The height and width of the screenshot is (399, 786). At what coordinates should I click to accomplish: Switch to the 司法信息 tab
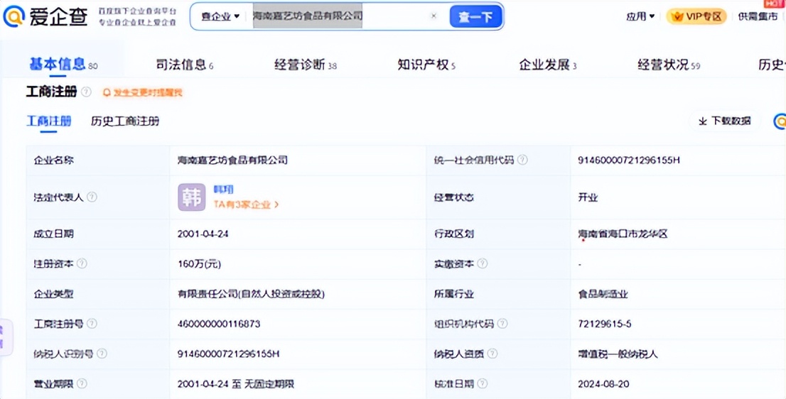[185, 65]
